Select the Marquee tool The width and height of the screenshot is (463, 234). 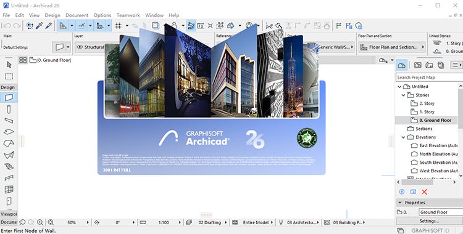(9, 76)
